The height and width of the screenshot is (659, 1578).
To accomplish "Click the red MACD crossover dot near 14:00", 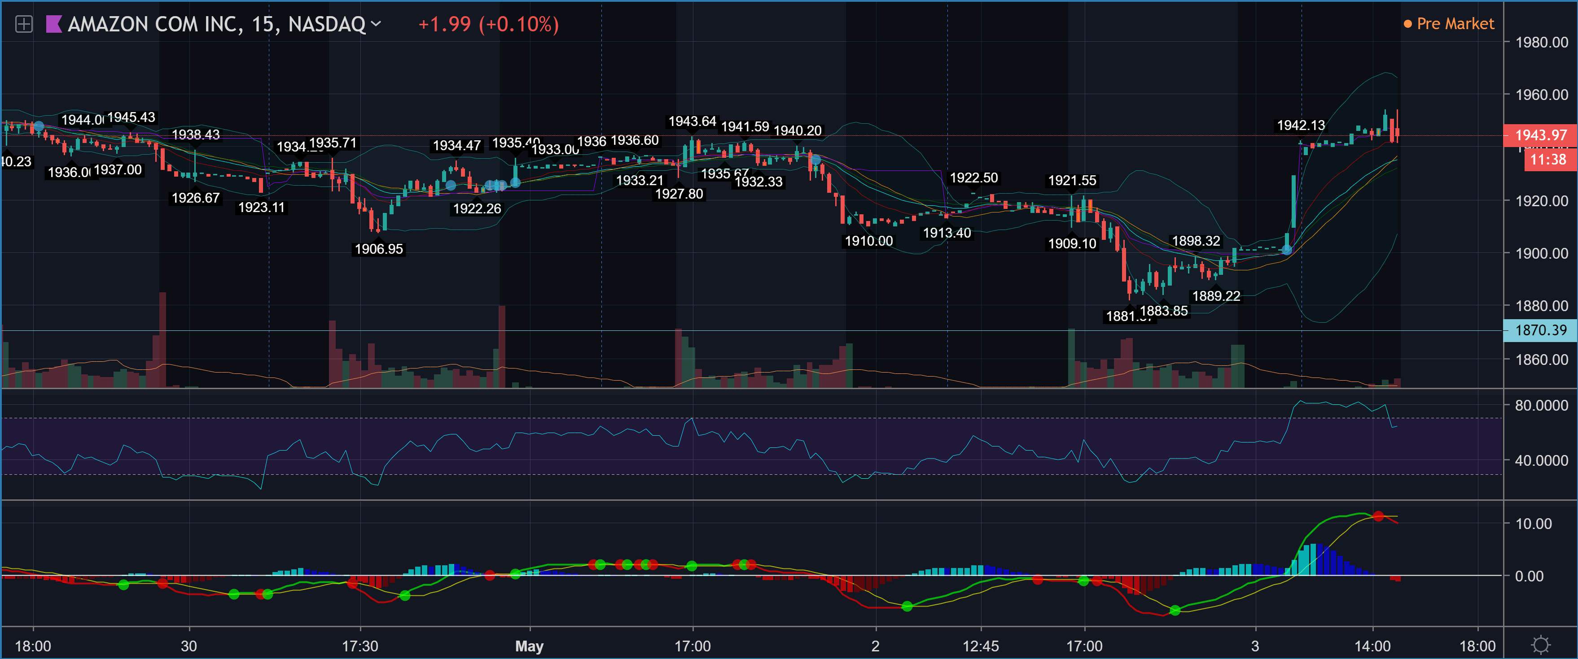I will (x=1378, y=516).
